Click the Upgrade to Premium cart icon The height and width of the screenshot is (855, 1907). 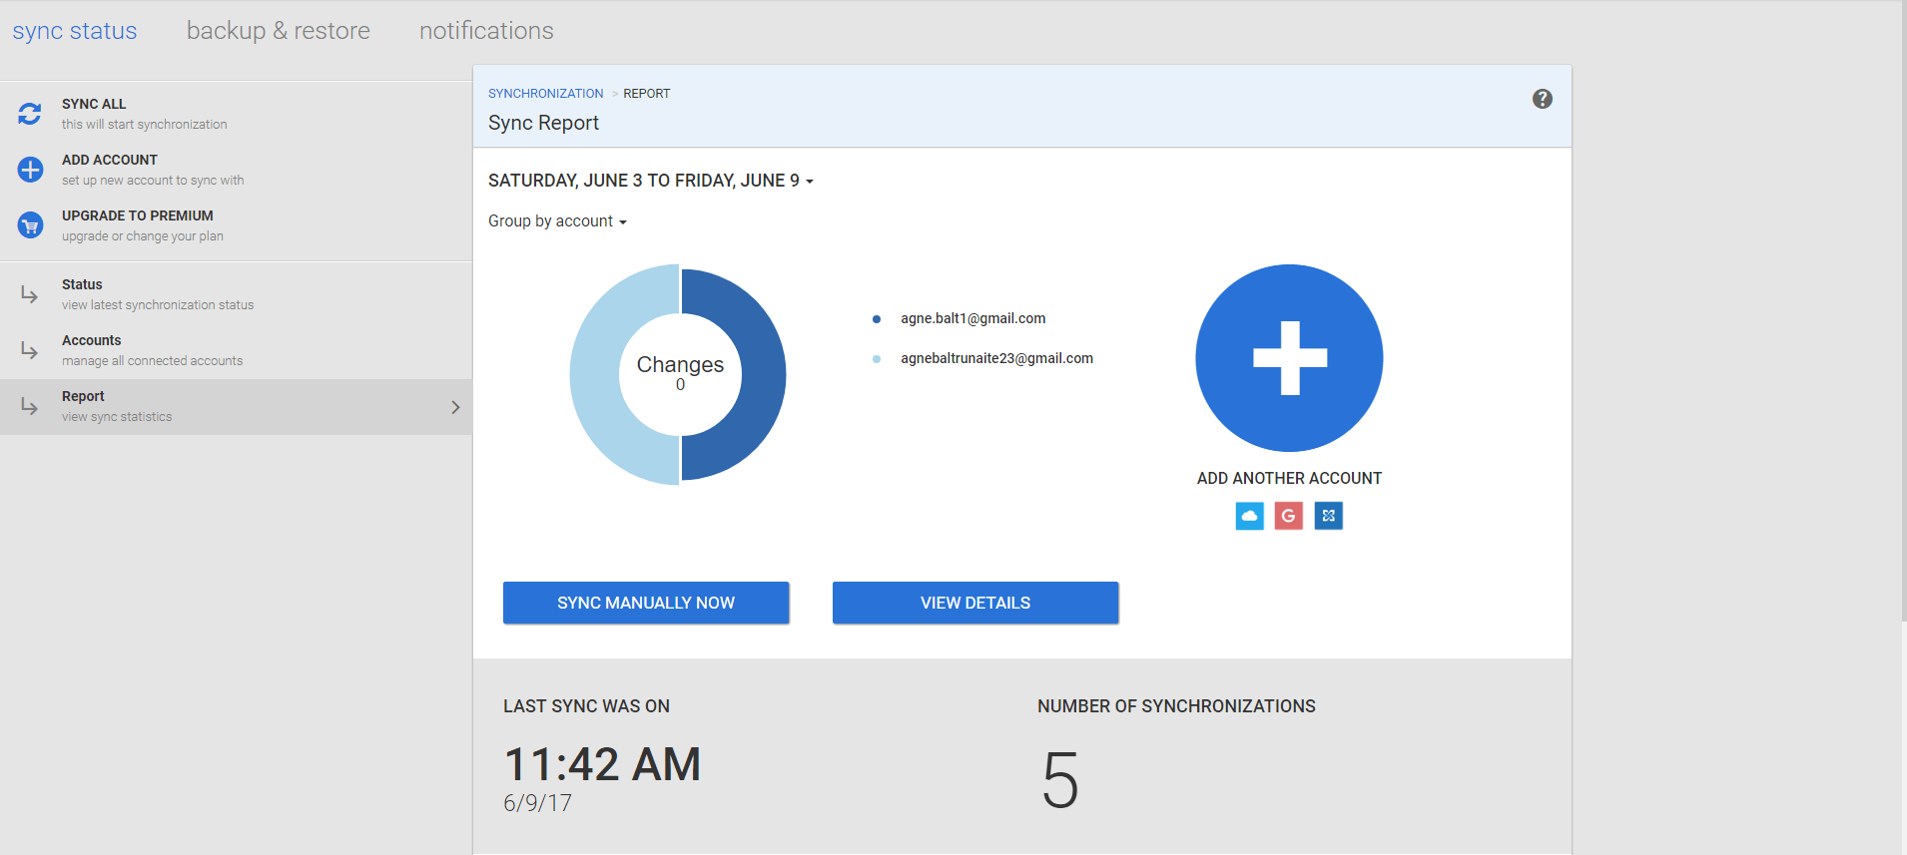click(30, 225)
